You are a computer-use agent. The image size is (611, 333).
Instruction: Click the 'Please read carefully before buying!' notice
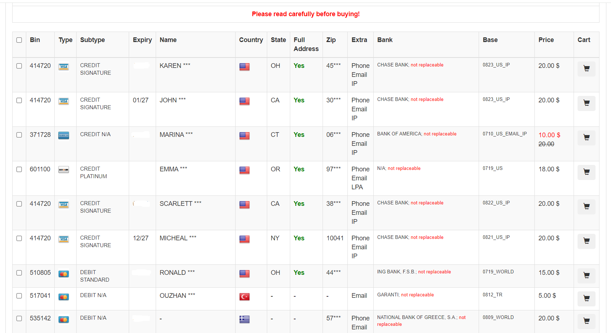coord(306,14)
